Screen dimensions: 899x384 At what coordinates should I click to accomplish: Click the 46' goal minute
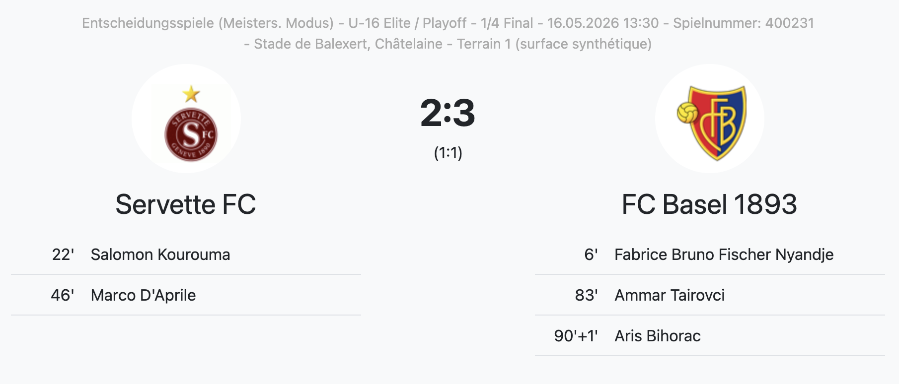63,295
